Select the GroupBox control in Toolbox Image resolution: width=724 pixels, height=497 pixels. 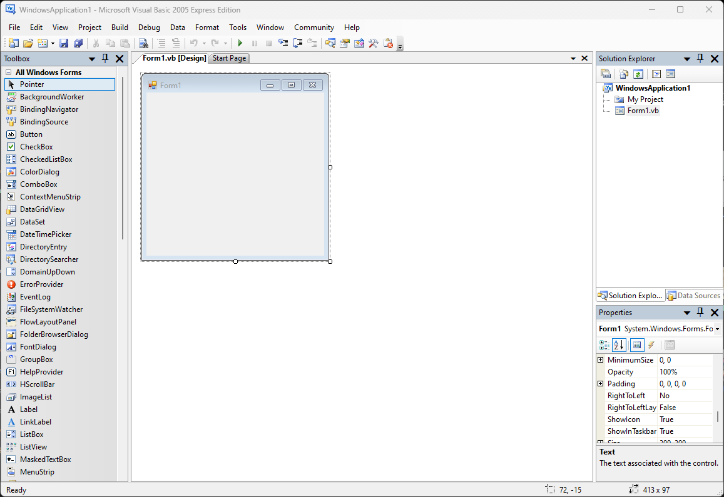point(59,359)
